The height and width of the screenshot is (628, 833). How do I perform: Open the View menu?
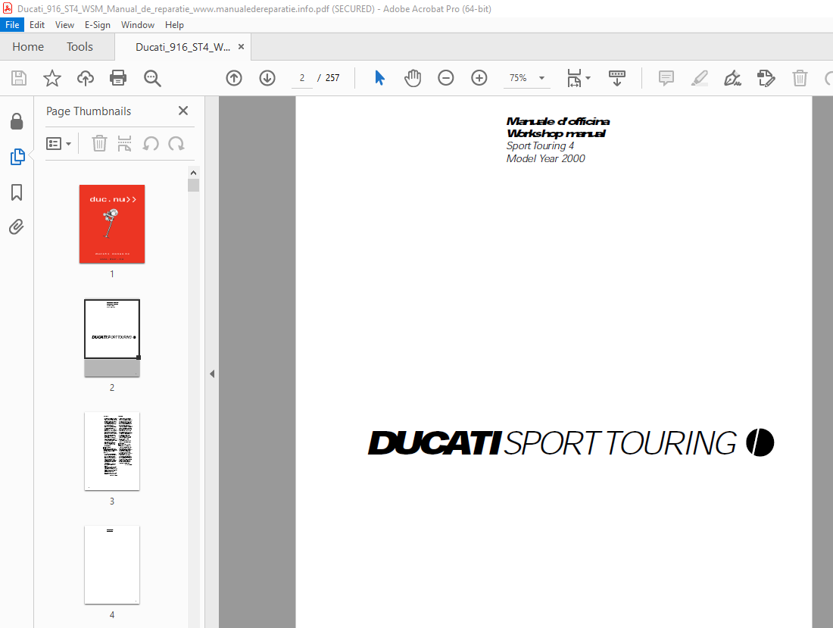pos(64,25)
